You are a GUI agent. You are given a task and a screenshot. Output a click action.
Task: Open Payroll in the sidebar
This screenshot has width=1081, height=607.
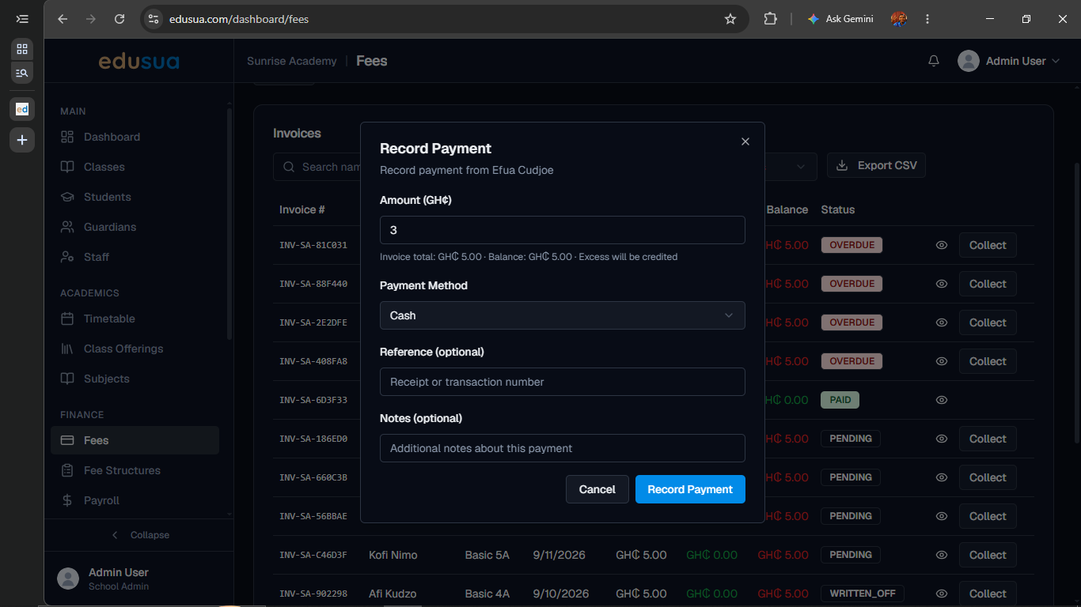(135, 500)
